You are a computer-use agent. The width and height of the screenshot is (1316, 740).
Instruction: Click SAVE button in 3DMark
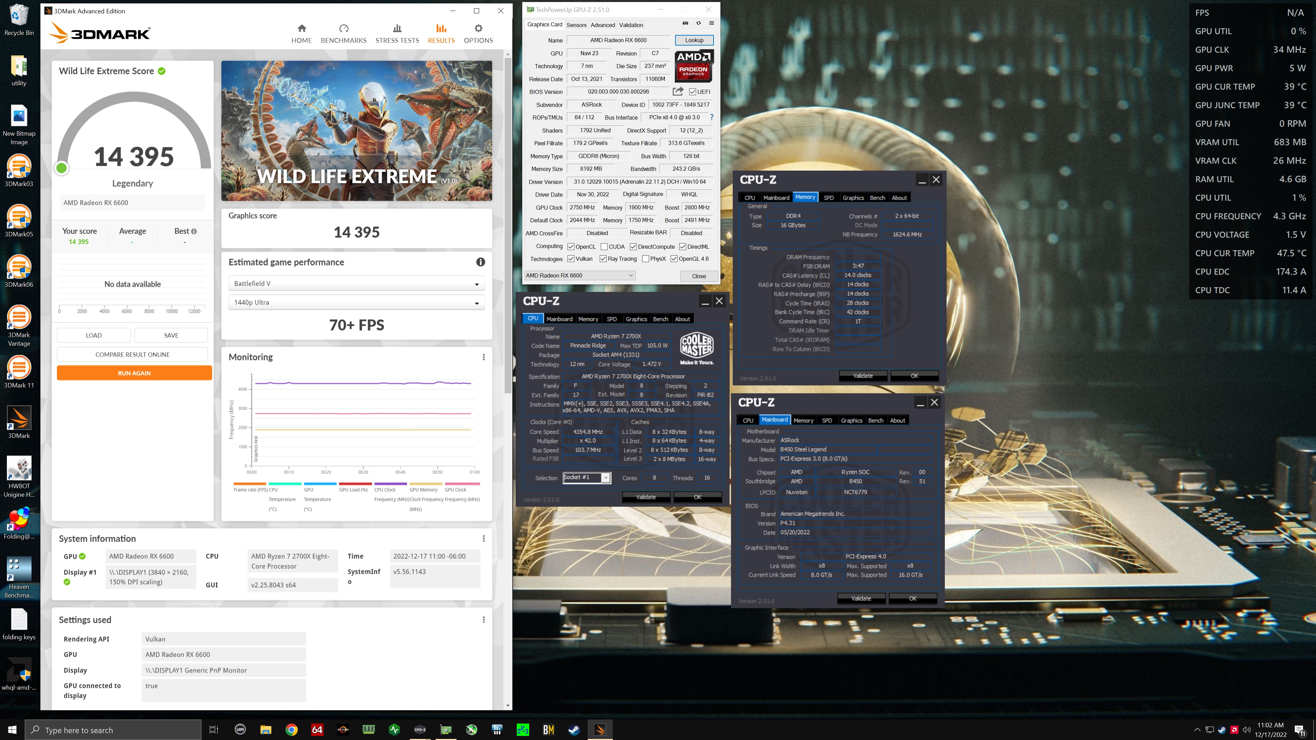171,335
